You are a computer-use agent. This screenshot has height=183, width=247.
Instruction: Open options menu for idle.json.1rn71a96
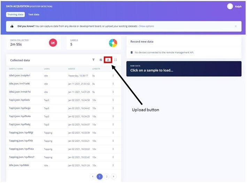pos(113,84)
